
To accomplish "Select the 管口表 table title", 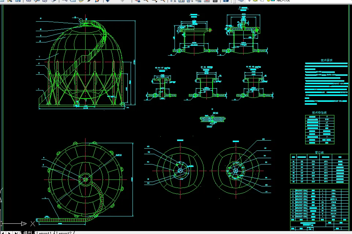I will point(319,152).
